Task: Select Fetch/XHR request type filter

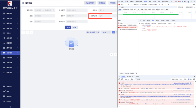Action: pos(126,10)
